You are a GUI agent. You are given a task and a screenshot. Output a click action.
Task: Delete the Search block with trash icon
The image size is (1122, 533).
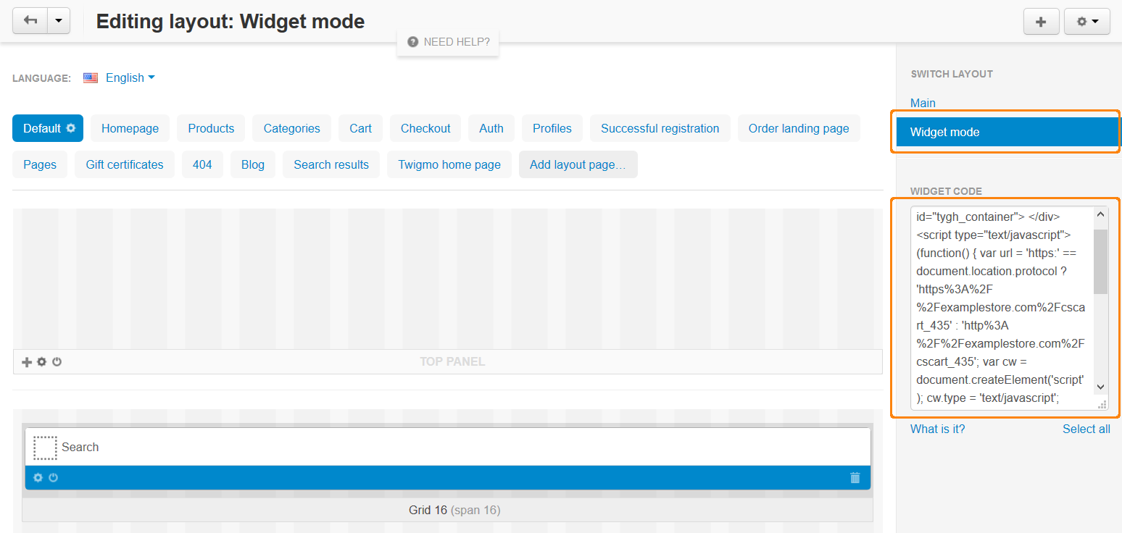(855, 477)
